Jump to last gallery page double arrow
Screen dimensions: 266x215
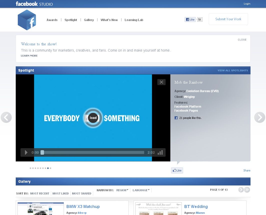(247, 190)
